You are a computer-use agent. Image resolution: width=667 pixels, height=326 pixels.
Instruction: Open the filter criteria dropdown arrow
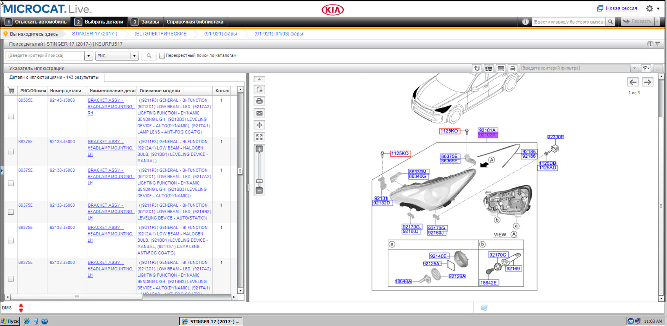634,68
